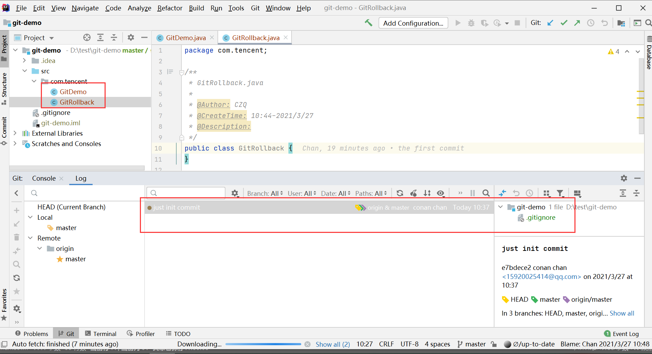Open the Event Log
The height and width of the screenshot is (354, 652).
622,334
